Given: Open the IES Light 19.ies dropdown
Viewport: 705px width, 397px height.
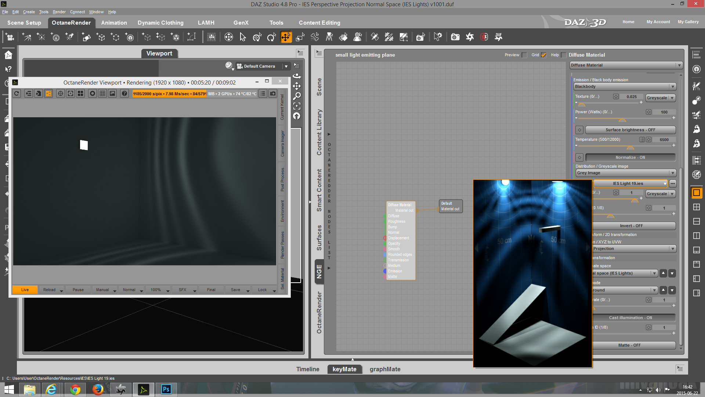Looking at the screenshot, I should click(x=665, y=183).
